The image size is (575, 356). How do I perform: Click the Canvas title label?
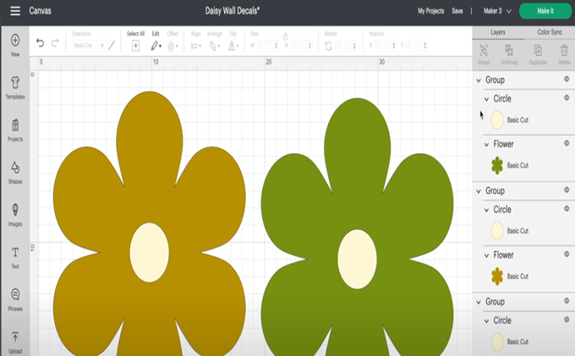[40, 11]
